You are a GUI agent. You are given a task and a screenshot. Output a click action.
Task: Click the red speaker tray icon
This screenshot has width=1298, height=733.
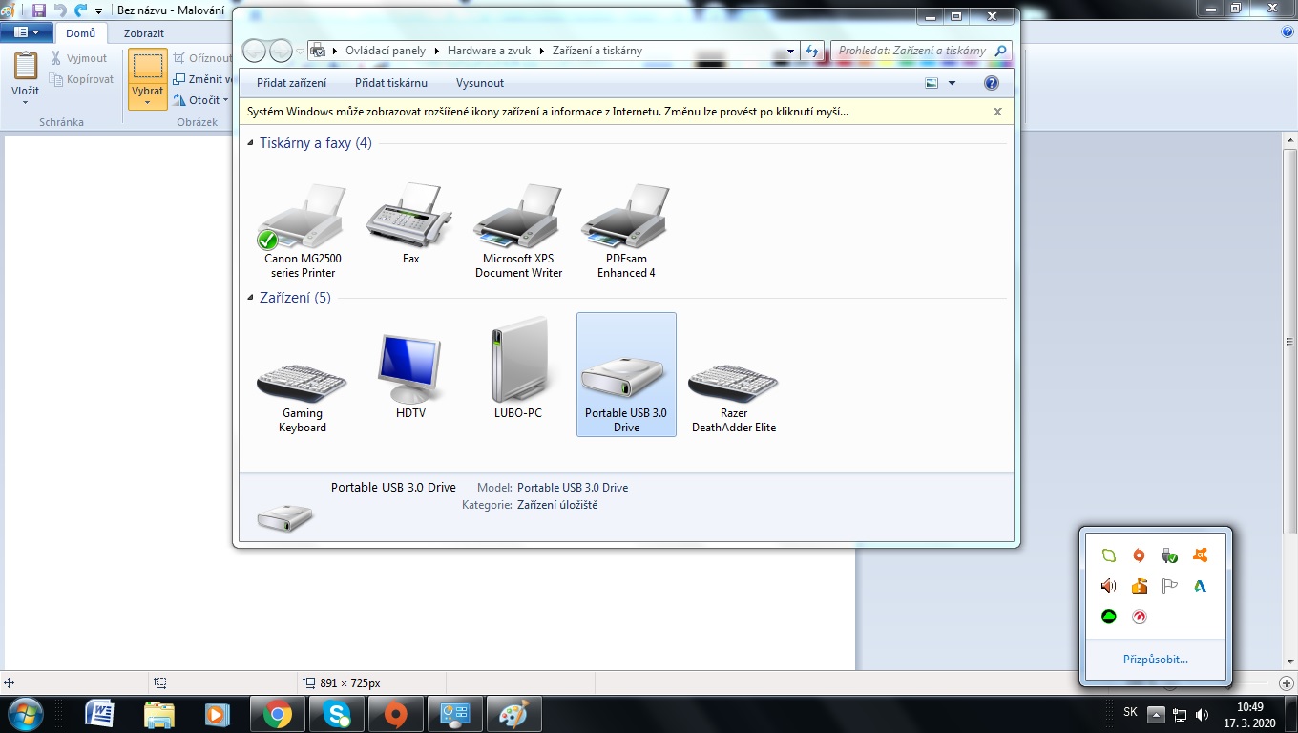1108,586
